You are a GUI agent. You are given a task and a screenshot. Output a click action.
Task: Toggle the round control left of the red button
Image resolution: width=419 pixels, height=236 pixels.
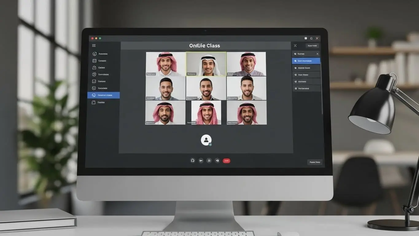(217, 160)
